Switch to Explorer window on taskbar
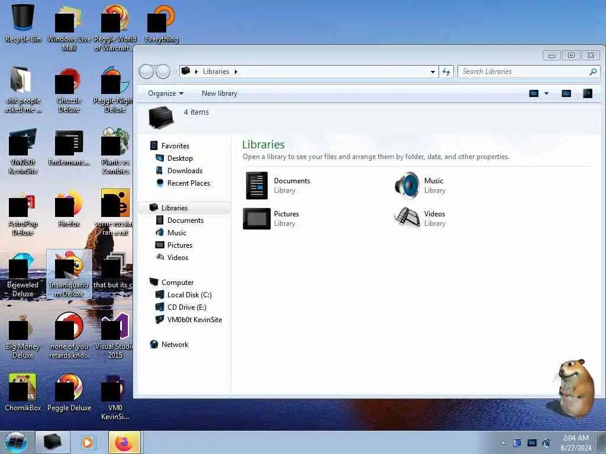The height and width of the screenshot is (454, 606). coord(53,442)
